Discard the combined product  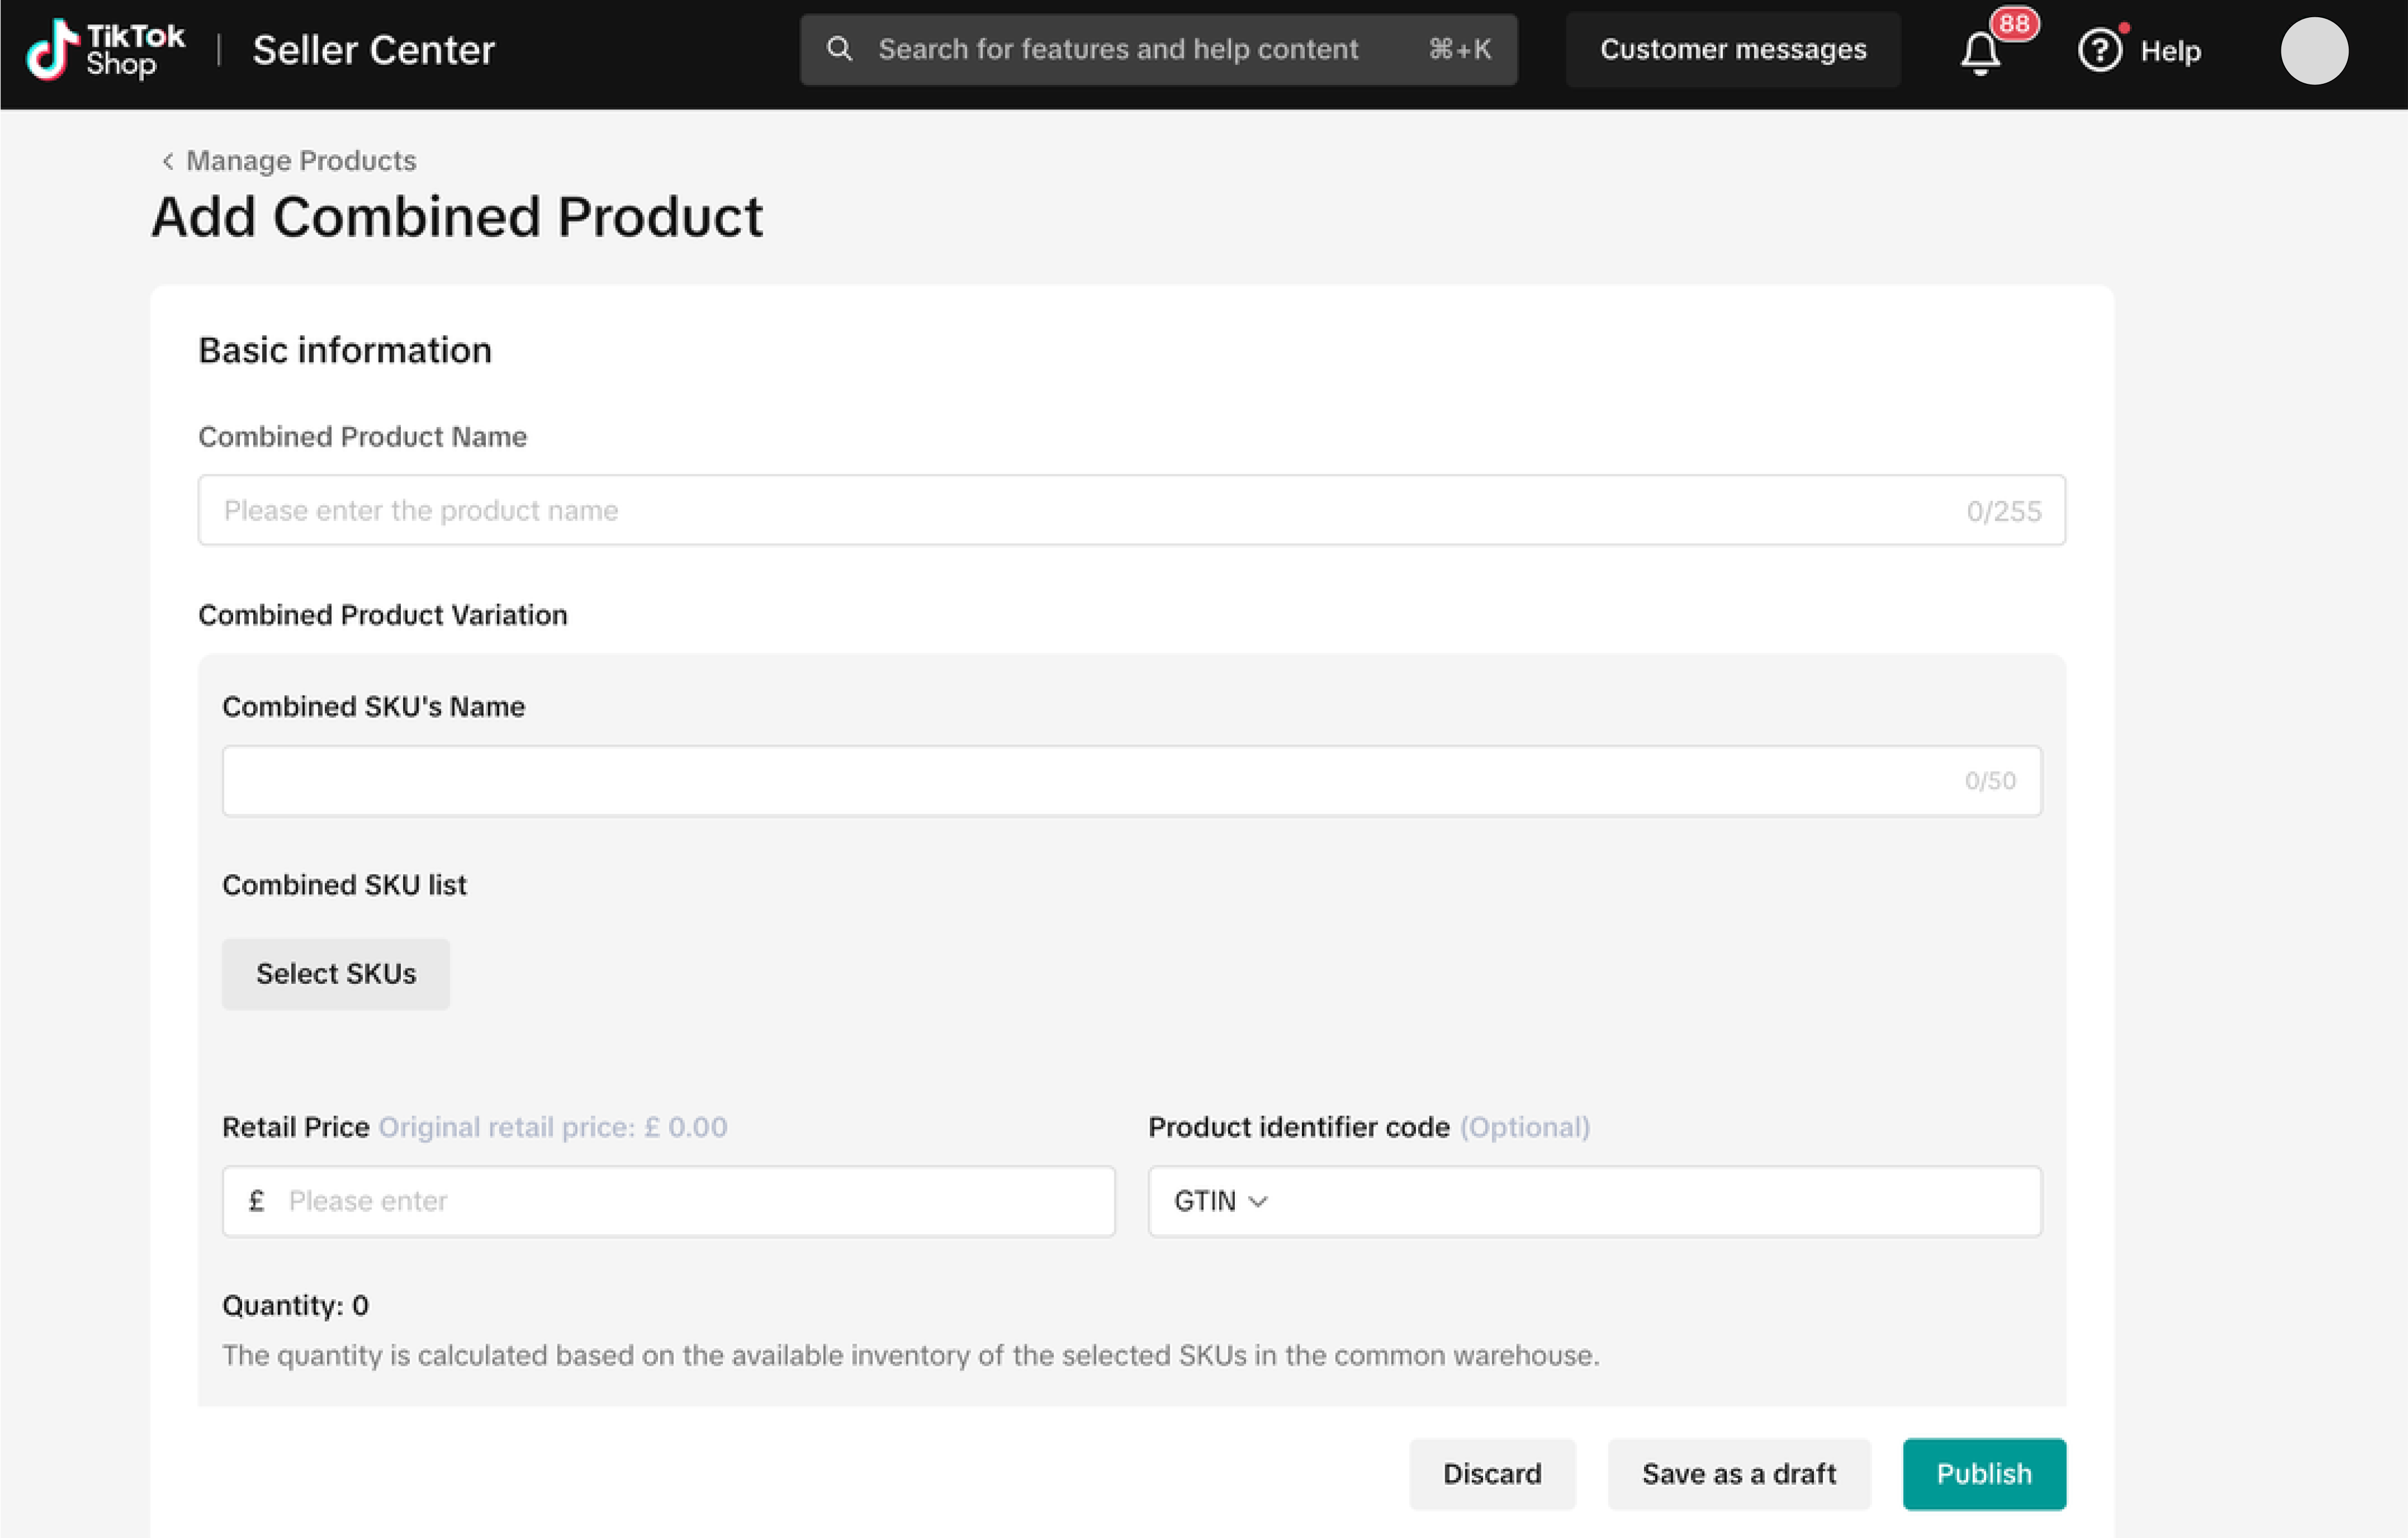1492,1474
